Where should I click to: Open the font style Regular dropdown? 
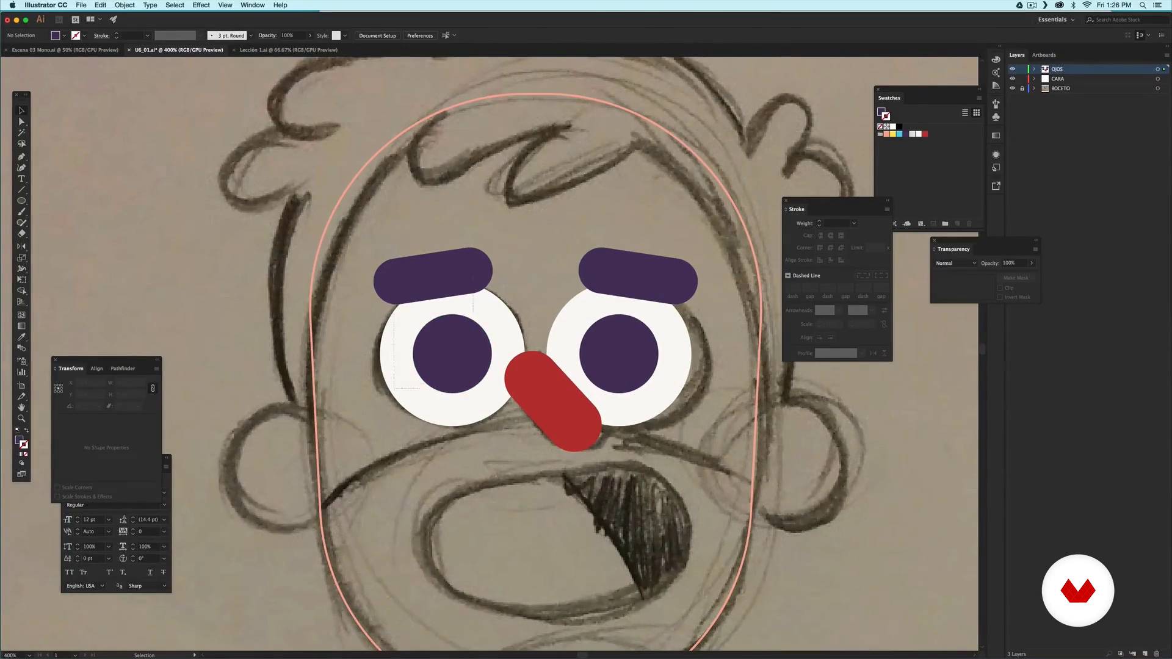115,505
